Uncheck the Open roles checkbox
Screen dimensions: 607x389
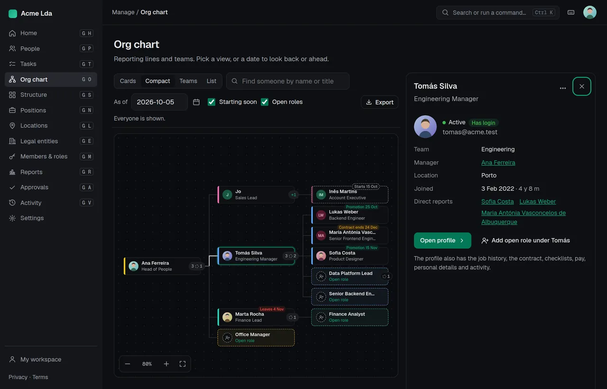tap(265, 102)
